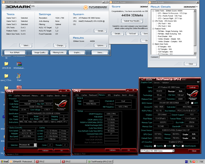Open Bench tab in CPU-Z window showing memory timings
The image size is (205, 164).
click(x=124, y=95)
